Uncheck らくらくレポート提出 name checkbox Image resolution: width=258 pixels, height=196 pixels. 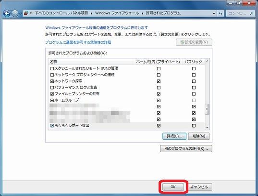tap(52, 126)
